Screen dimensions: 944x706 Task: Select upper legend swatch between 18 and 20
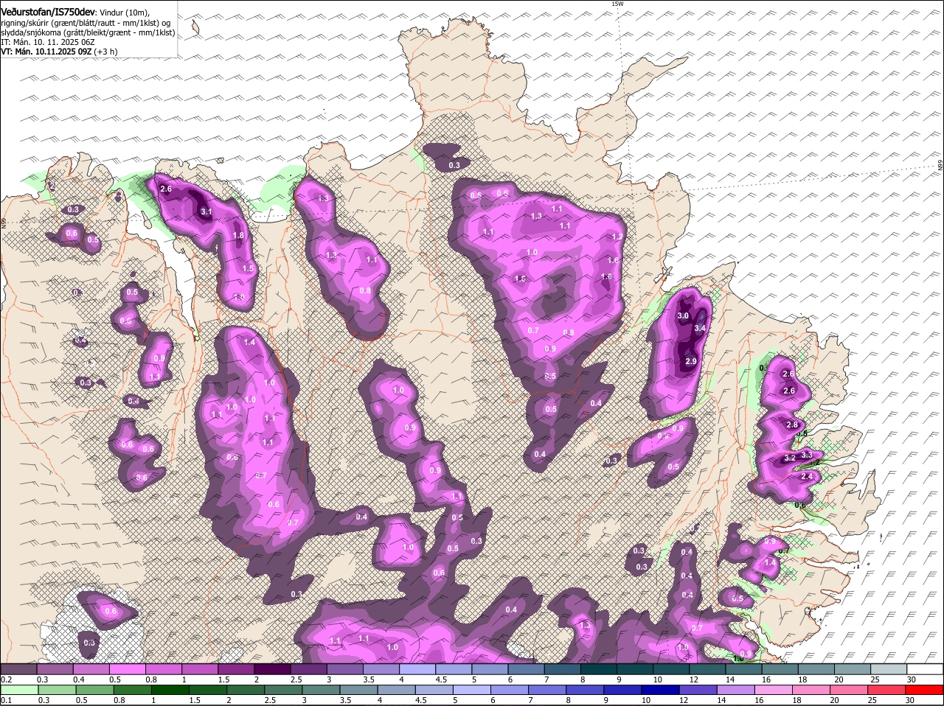816,668
